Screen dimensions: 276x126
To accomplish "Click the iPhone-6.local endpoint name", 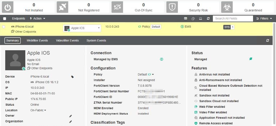I will coord(24,27).
